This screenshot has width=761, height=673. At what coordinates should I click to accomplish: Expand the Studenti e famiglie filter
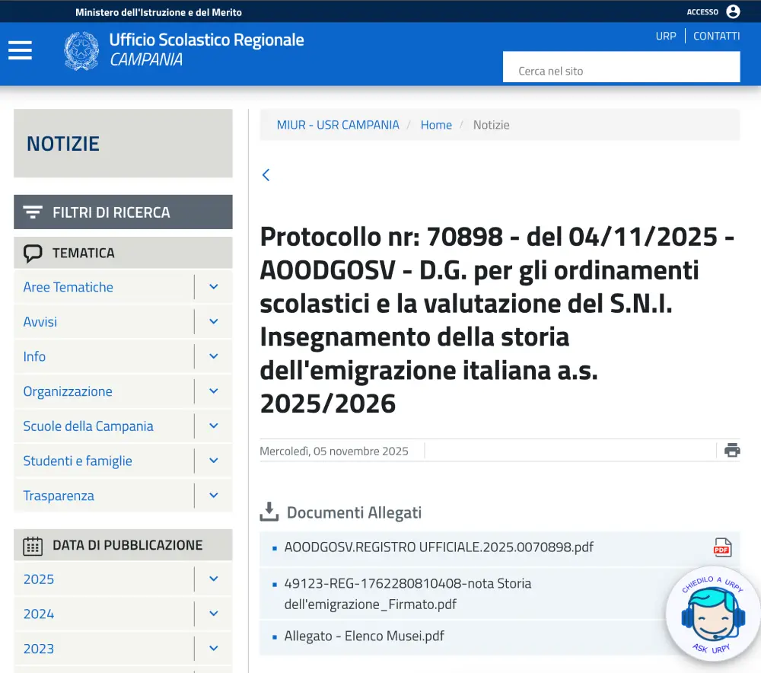pyautogui.click(x=213, y=461)
